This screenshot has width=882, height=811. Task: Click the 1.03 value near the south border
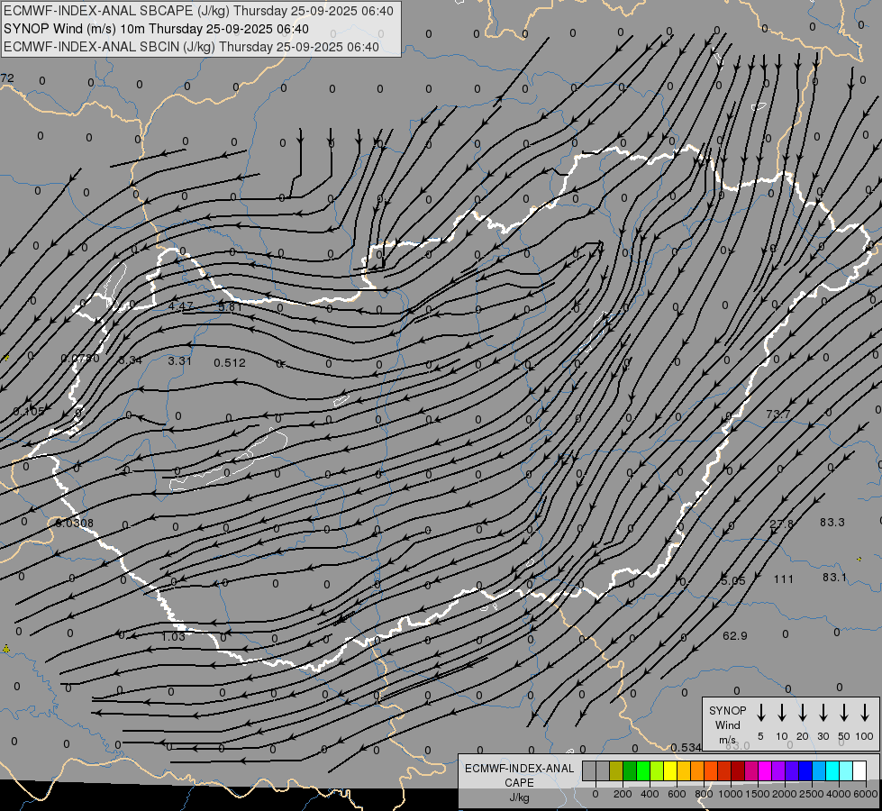(x=173, y=636)
